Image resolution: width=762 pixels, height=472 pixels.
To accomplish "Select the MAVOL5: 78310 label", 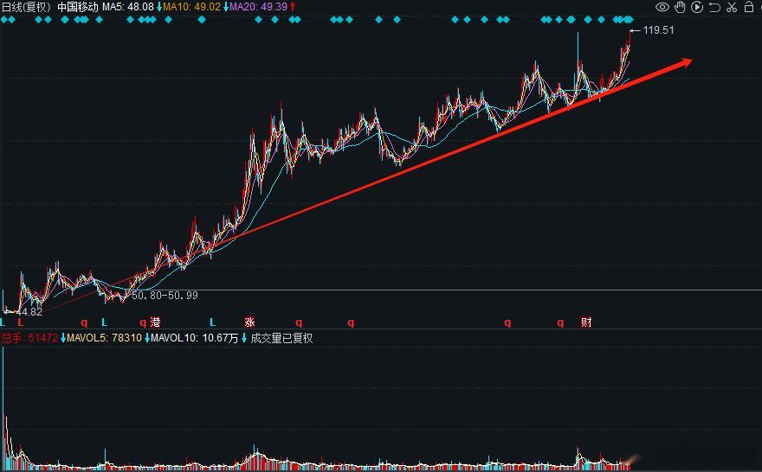I will (x=104, y=338).
